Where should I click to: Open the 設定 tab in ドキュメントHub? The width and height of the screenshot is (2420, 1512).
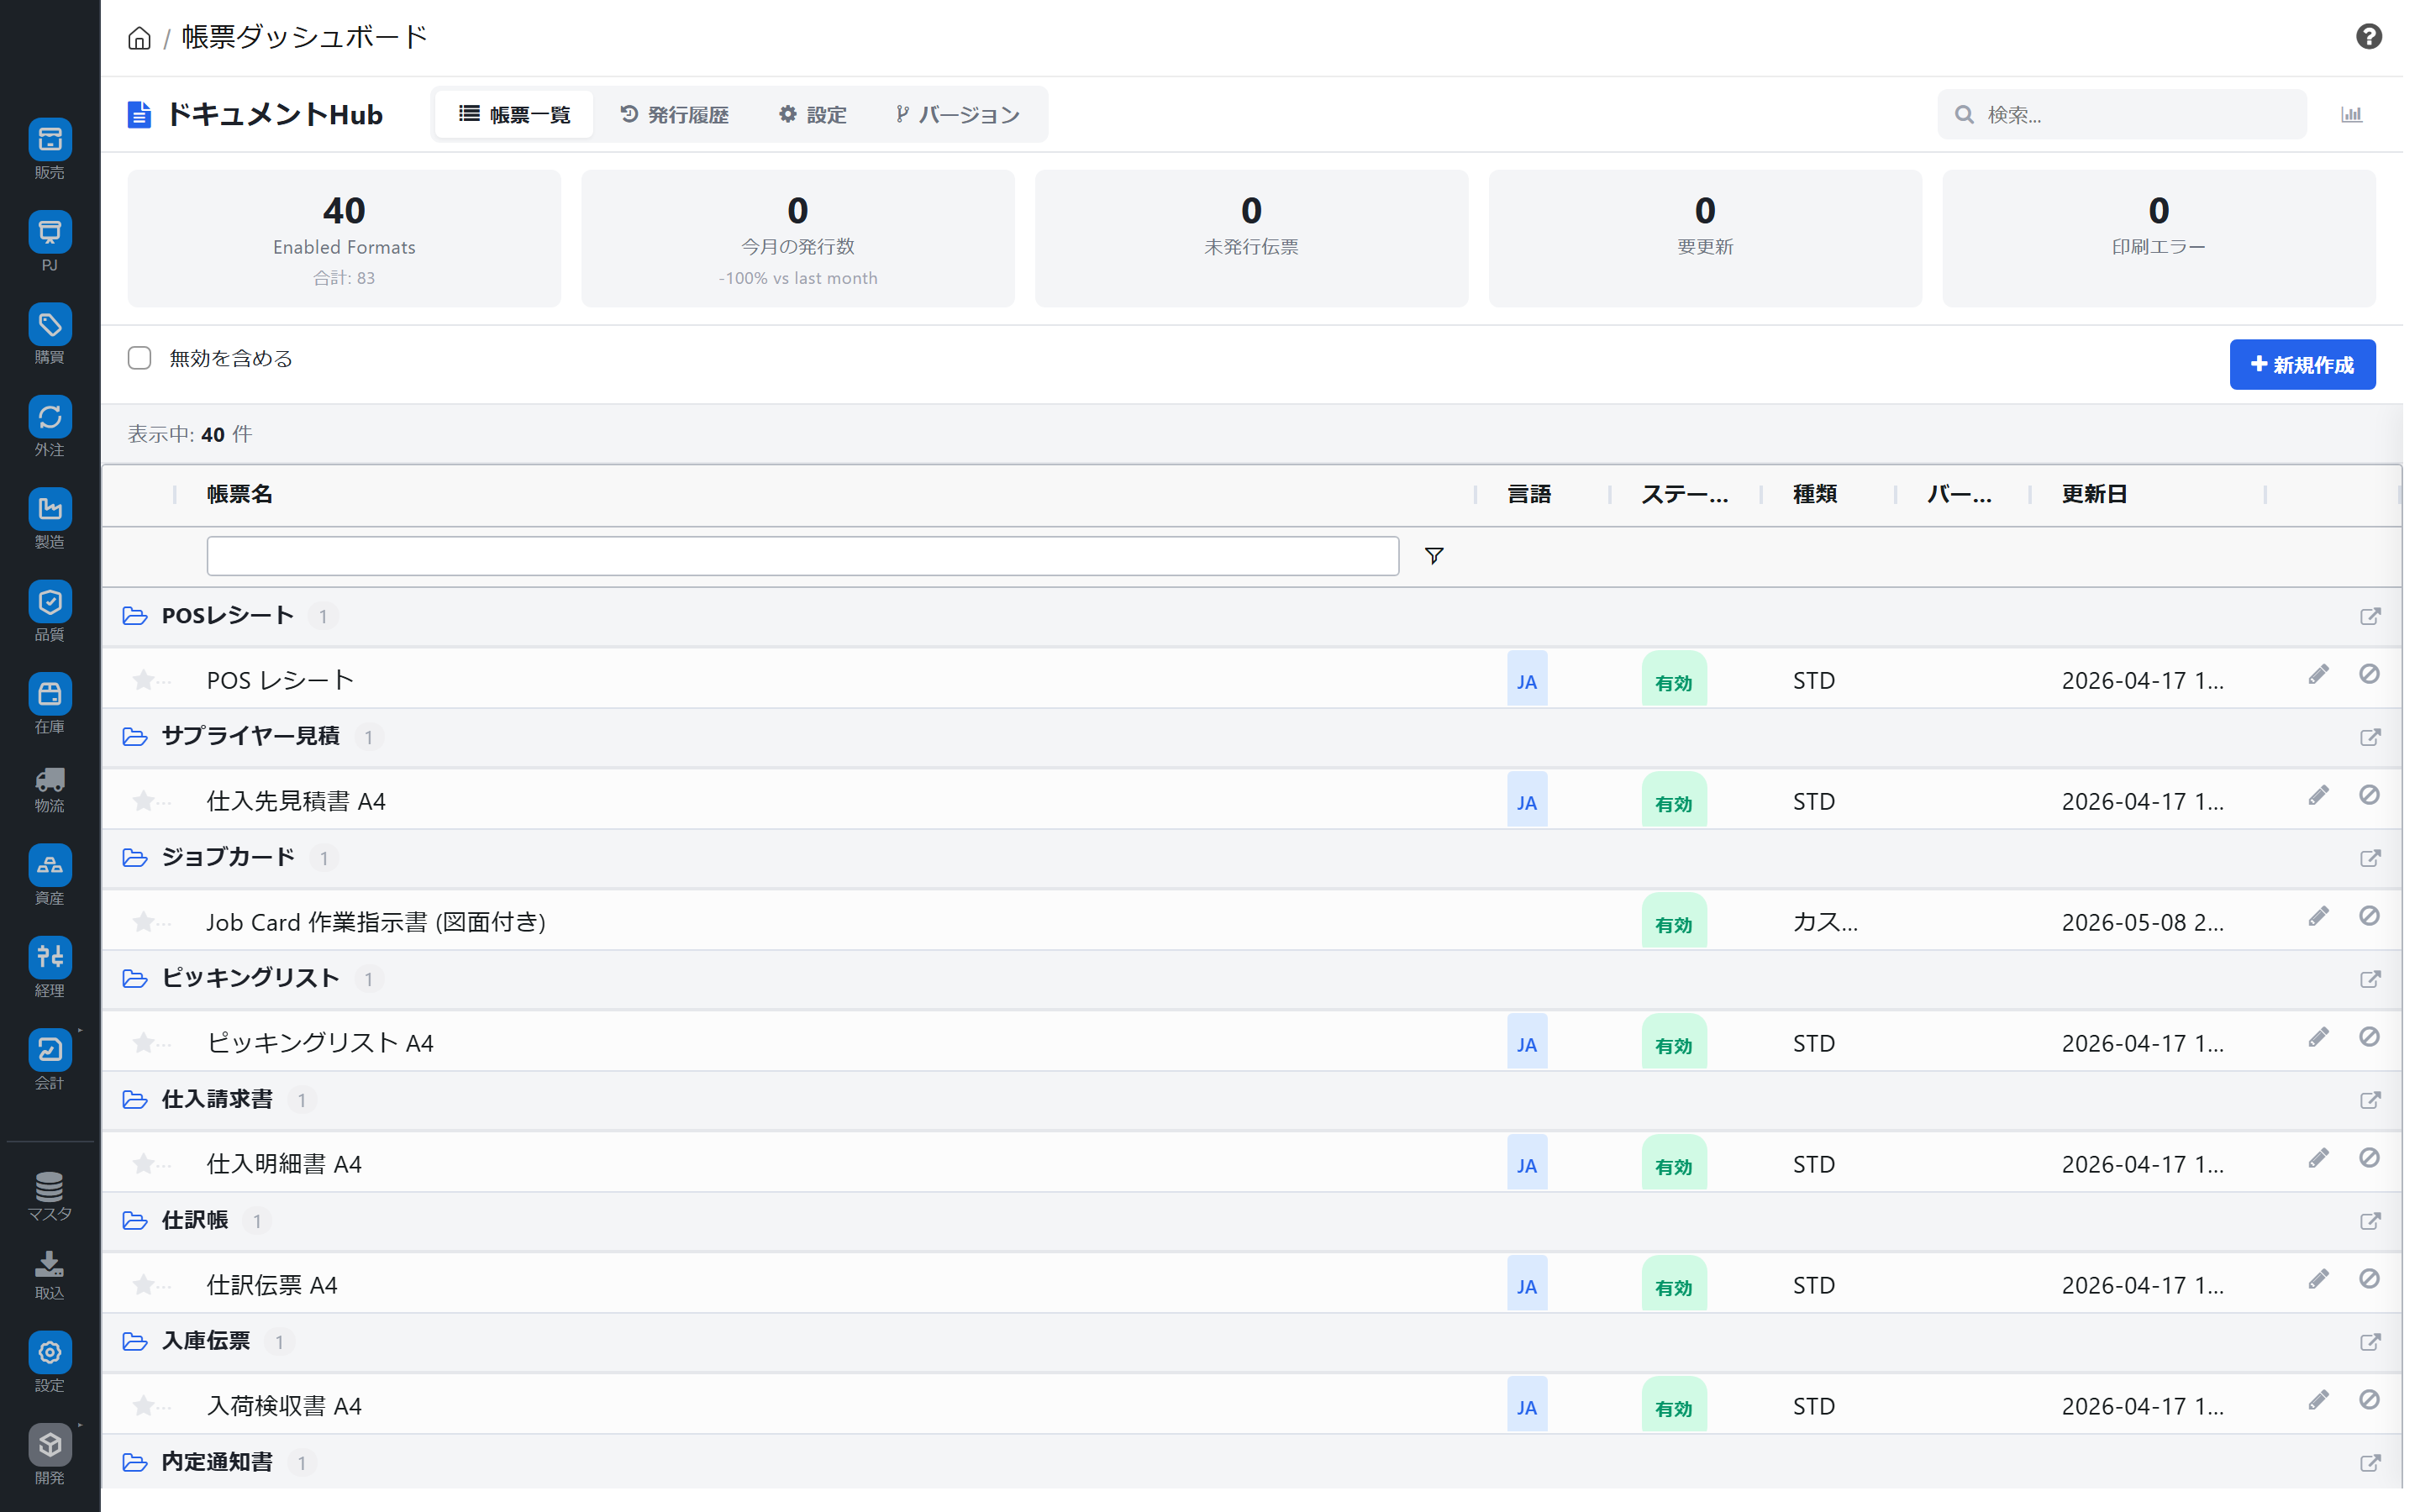pyautogui.click(x=812, y=114)
